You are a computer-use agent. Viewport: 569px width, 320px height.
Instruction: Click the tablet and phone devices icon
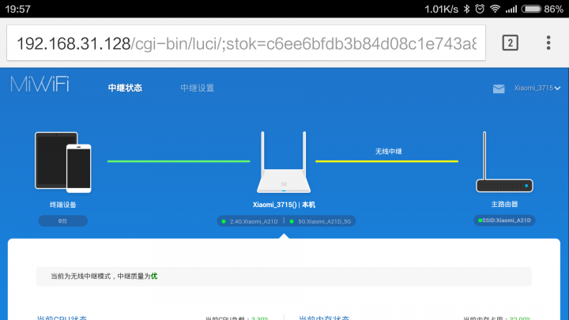(x=63, y=162)
